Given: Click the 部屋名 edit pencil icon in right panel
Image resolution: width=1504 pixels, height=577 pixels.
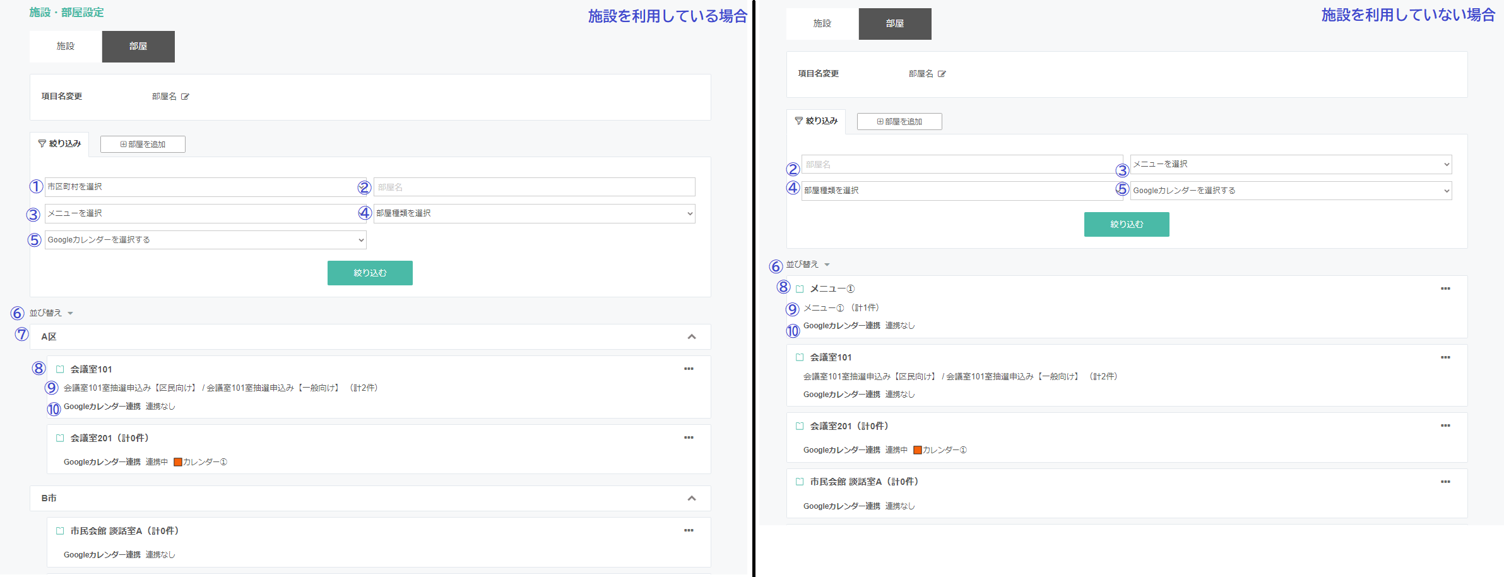Looking at the screenshot, I should (x=942, y=74).
